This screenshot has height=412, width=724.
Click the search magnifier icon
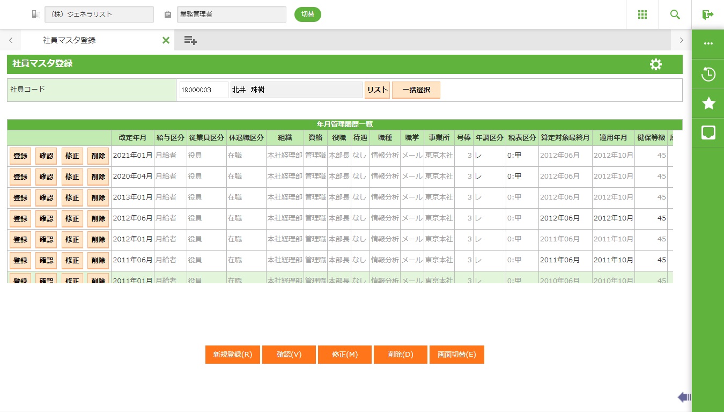click(x=675, y=14)
